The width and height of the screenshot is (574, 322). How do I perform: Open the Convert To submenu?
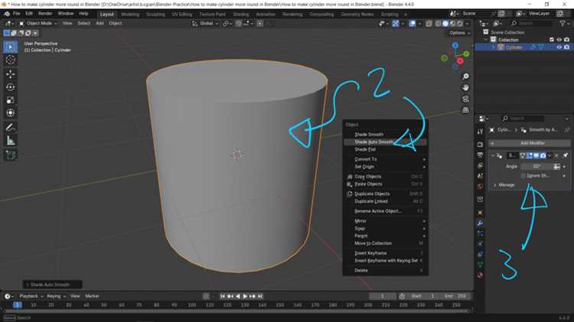pos(386,159)
